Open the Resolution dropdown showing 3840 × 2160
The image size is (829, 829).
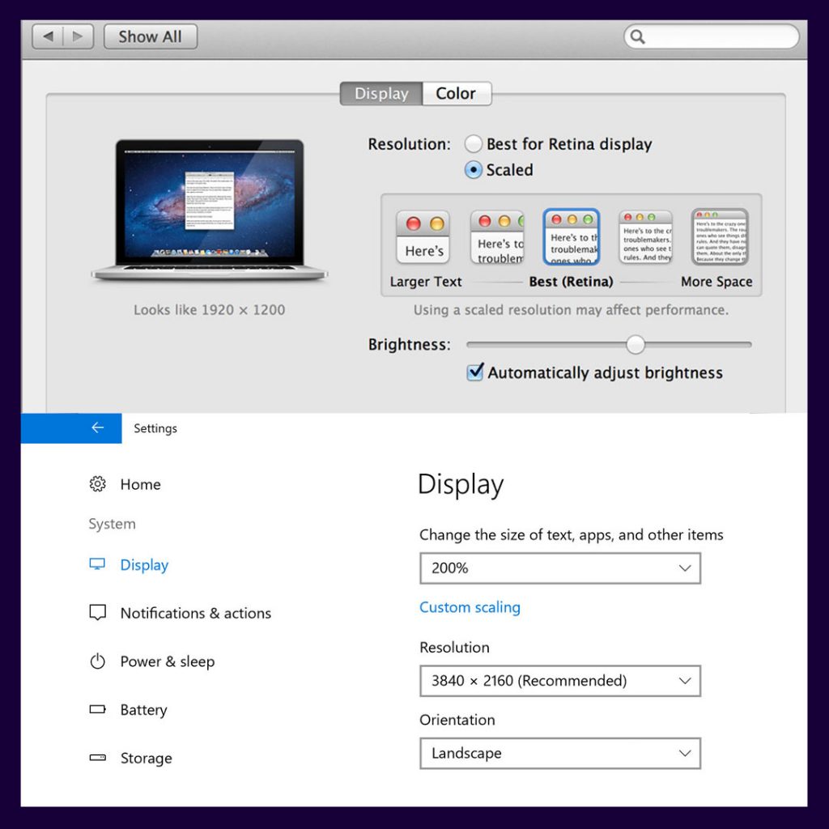click(559, 681)
